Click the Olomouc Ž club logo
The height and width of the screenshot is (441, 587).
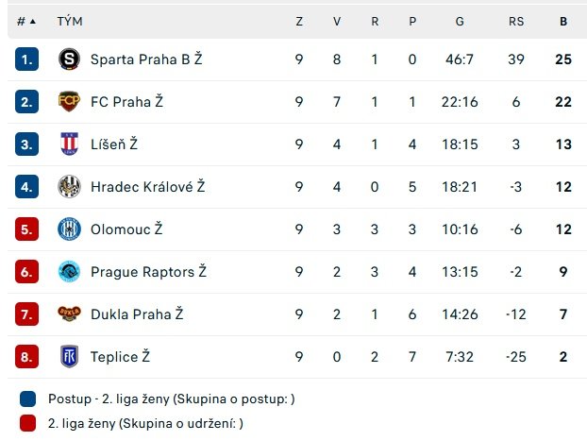click(x=69, y=229)
